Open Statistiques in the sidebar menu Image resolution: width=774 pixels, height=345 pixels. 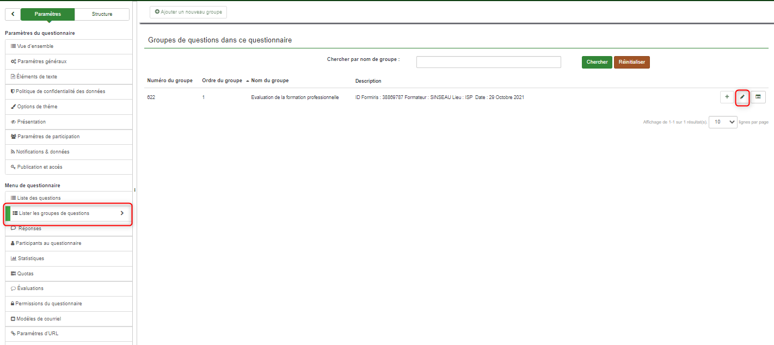pos(30,258)
